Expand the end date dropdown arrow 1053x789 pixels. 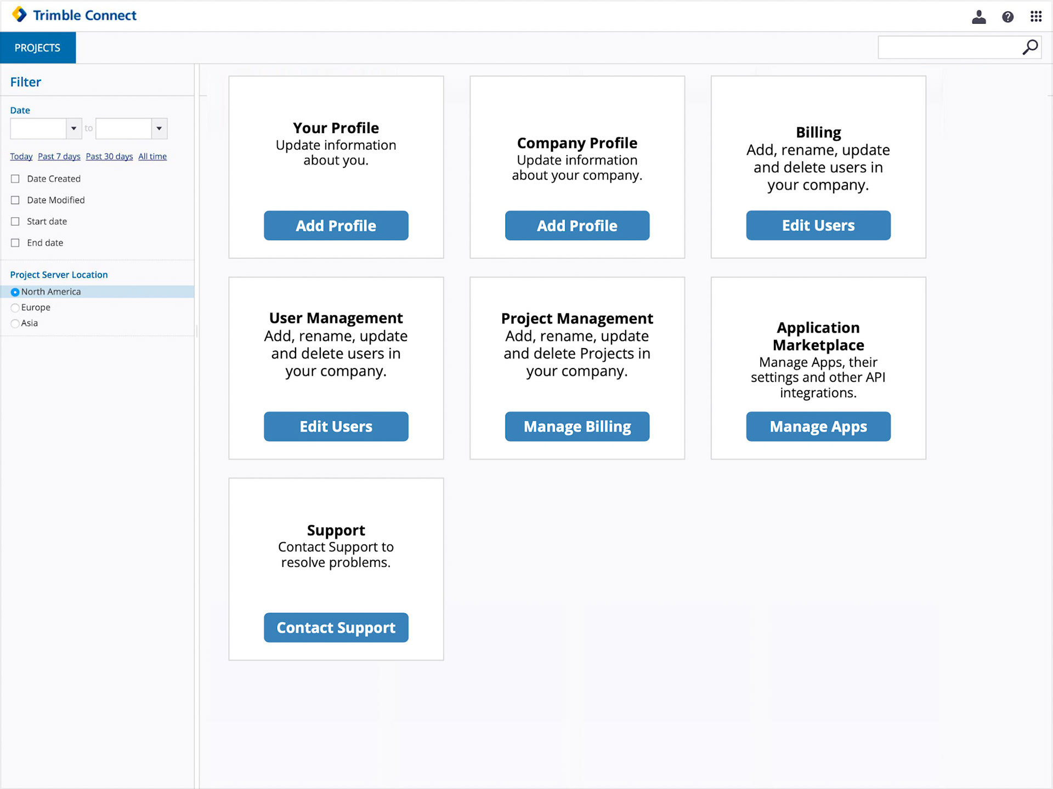[159, 128]
